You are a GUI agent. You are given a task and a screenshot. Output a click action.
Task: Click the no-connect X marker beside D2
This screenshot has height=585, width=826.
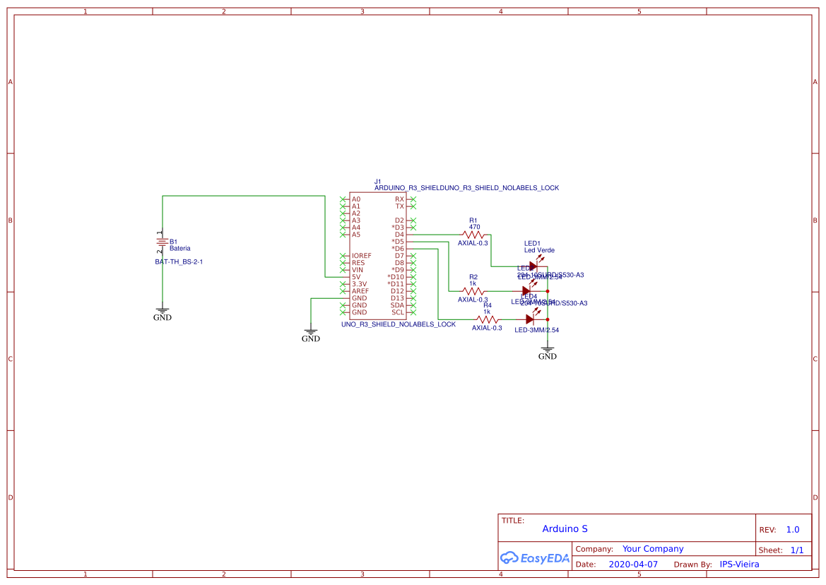click(413, 220)
